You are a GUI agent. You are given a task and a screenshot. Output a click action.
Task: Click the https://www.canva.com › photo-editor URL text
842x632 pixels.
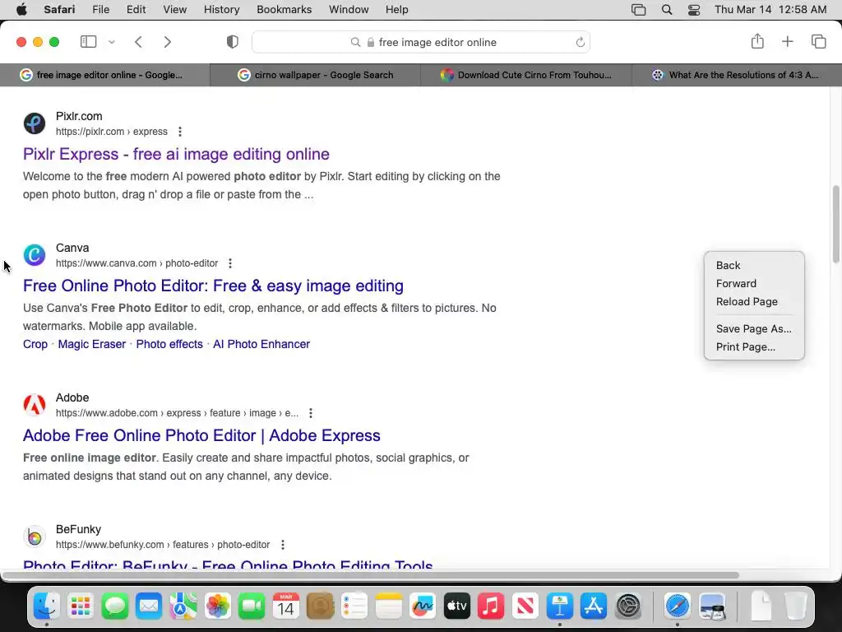click(137, 263)
